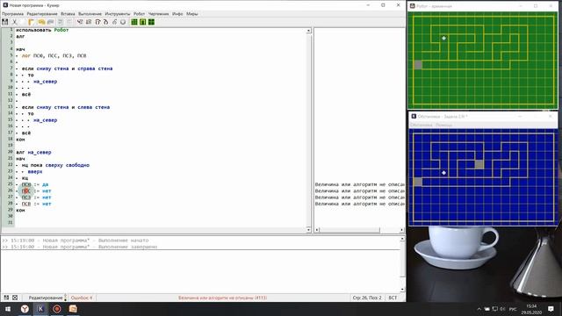The image size is (562, 316).
Task: Click the last green Robot toolbar icon
Action: coord(151,22)
